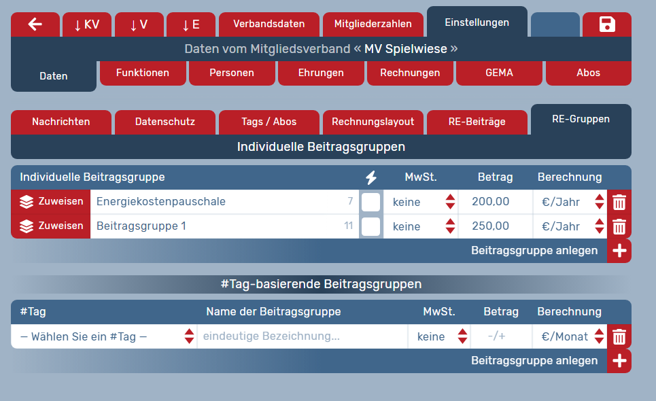Screen dimensions: 656x401
Task: Go to the GEMA tab
Action: 499,73
